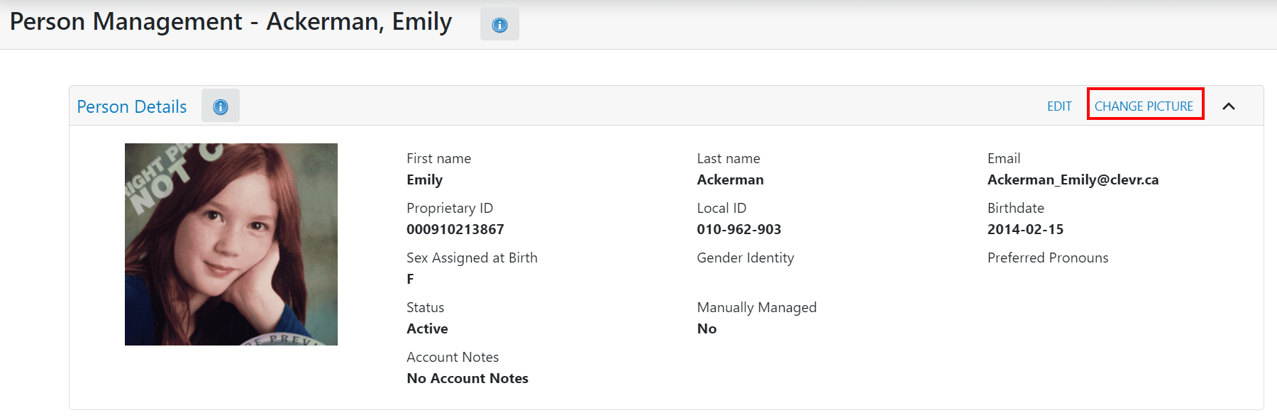The image size is (1277, 420).
Task: Click the Sex Assigned at Birth label
Action: [472, 258]
